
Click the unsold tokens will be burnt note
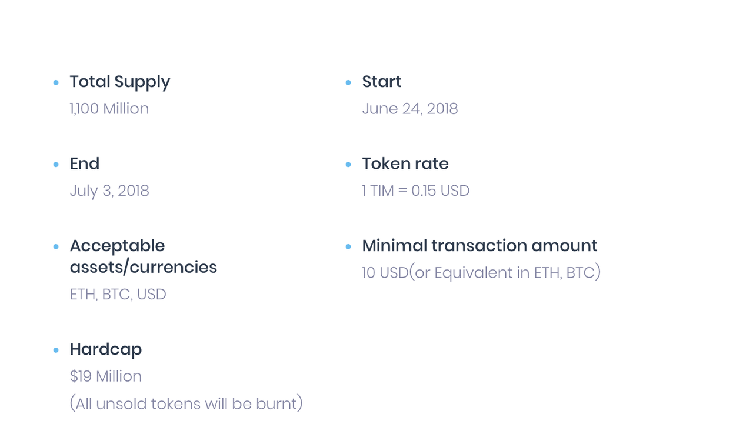[186, 404]
